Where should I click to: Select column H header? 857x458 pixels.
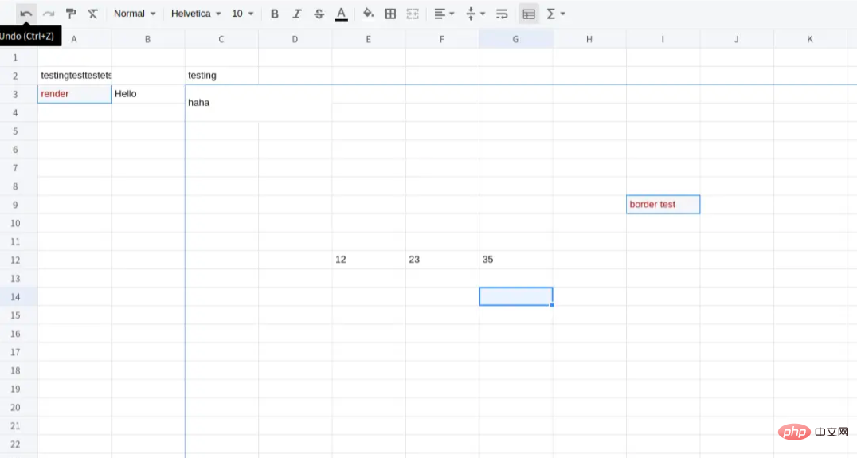[589, 39]
